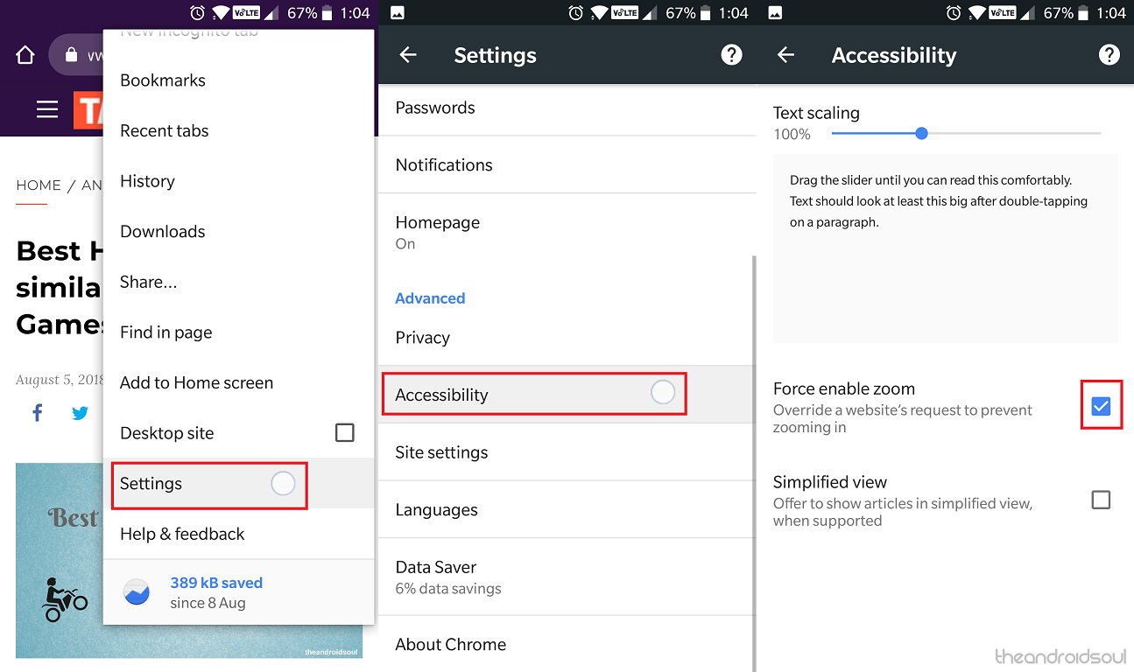The image size is (1134, 672).
Task: Click the HOME breadcrumb link
Action: tap(39, 185)
